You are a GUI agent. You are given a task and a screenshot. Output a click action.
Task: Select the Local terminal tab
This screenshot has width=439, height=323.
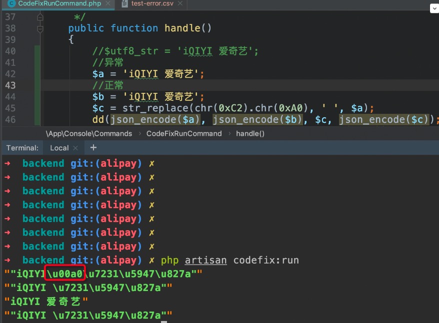[59, 148]
